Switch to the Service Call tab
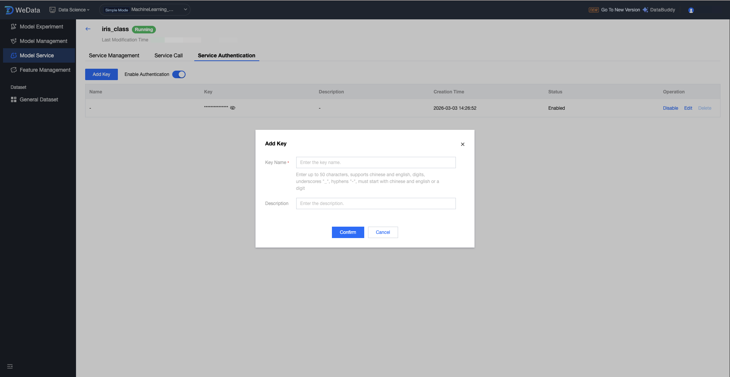Viewport: 730px width, 377px height. (168, 55)
